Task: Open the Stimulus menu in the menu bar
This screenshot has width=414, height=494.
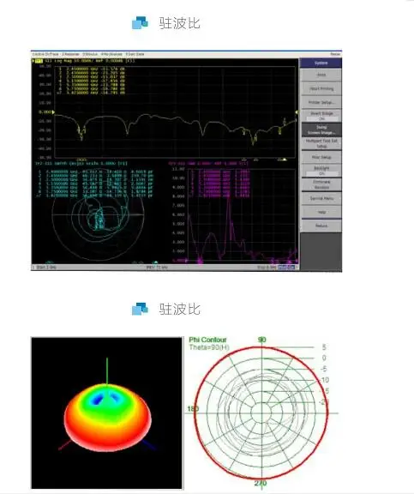Action: [x=90, y=54]
